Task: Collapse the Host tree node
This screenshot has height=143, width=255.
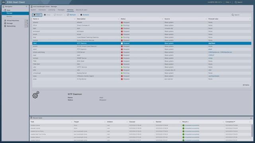Action: pyautogui.click(x=3, y=10)
